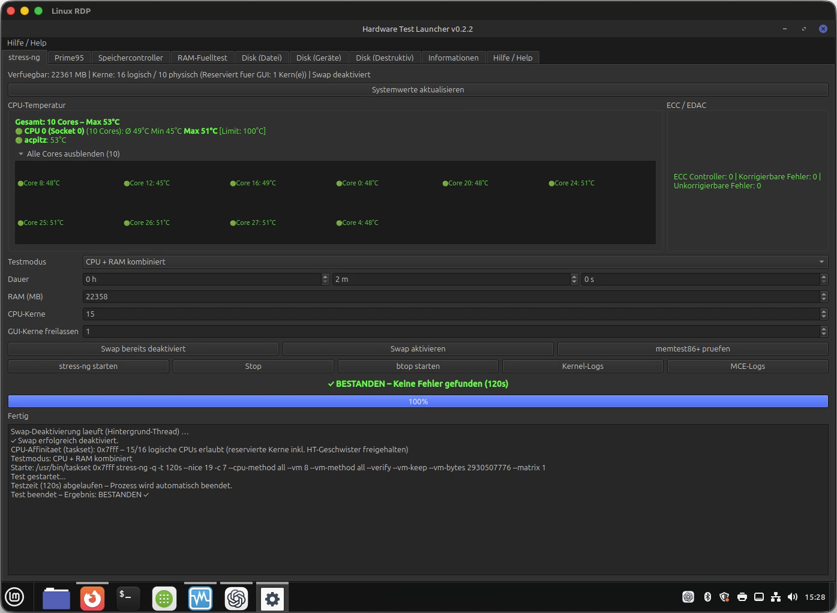This screenshot has height=613, width=837.
Task: Open the ChatGPT taskbar app icon
Action: [236, 598]
